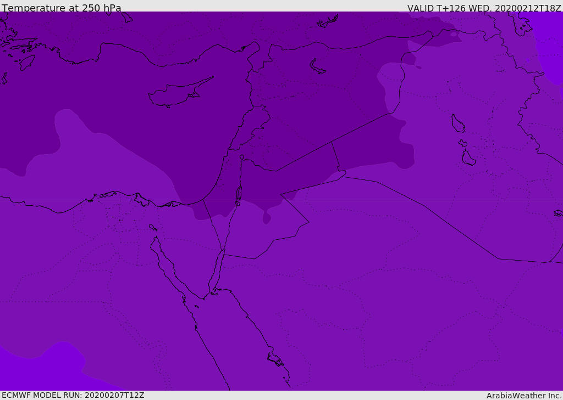Click the island of Cyprus on the map

click(x=180, y=92)
